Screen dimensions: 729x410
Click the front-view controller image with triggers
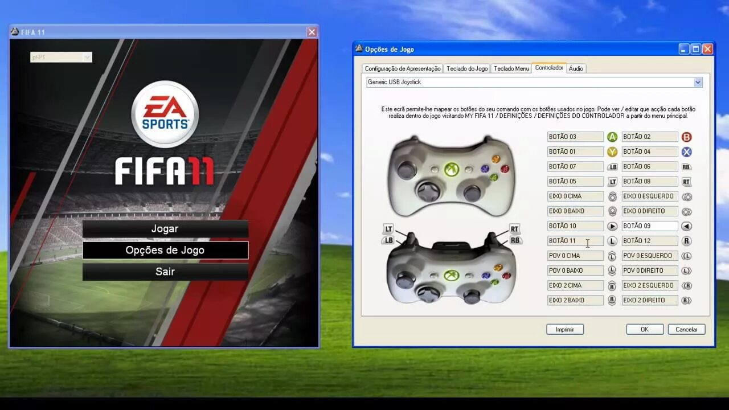452,266
